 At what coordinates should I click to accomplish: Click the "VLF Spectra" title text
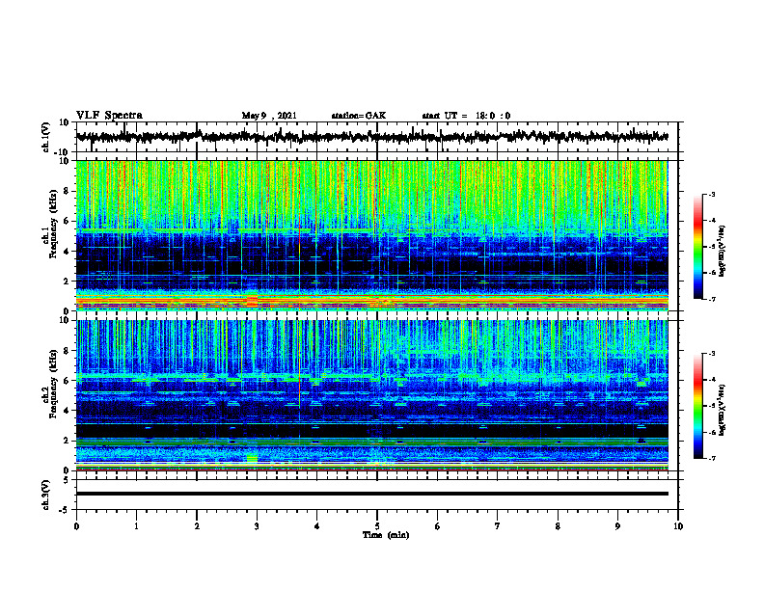pyautogui.click(x=109, y=116)
